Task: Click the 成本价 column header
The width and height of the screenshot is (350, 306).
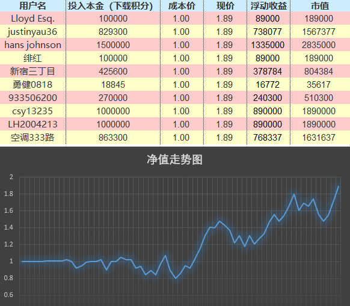Action: 182,6
